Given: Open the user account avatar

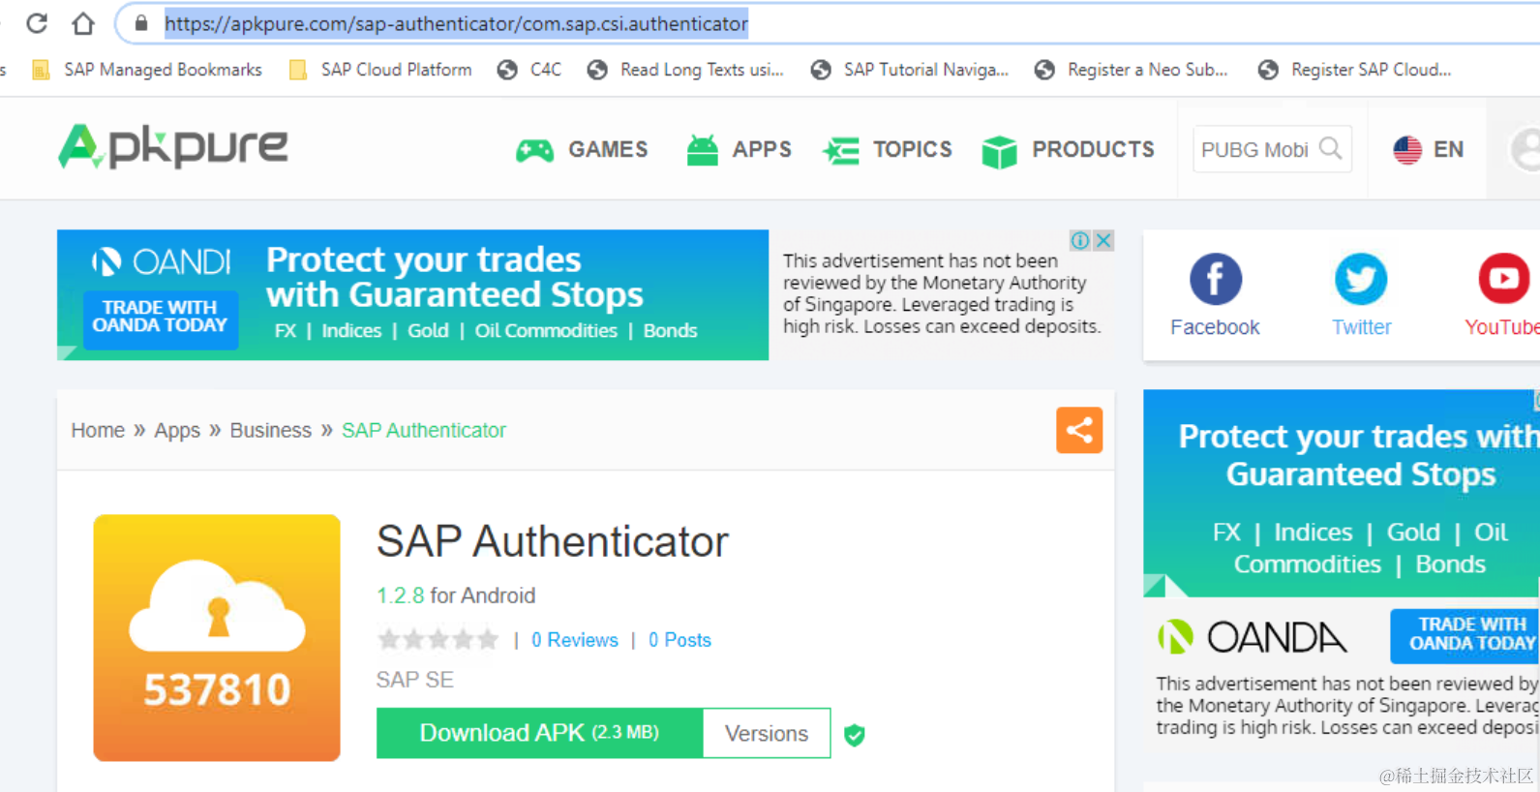Looking at the screenshot, I should (1526, 149).
